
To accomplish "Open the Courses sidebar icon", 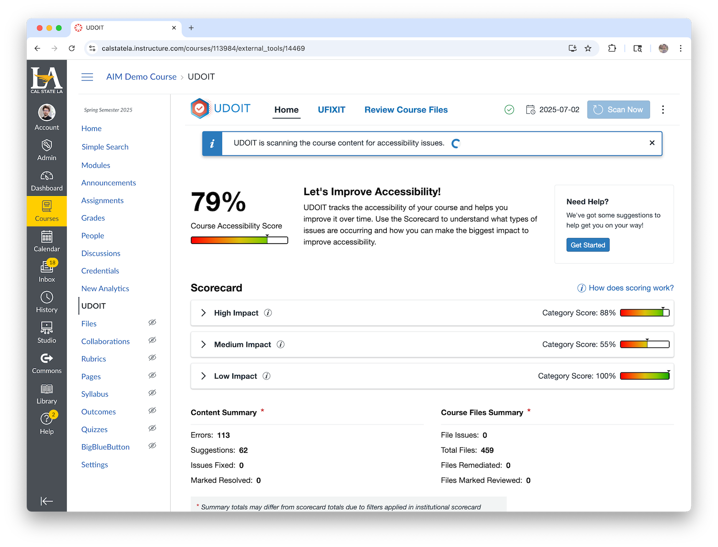I will [x=46, y=211].
